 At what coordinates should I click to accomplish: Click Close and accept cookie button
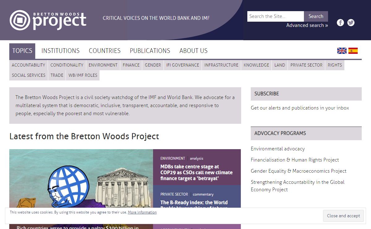(343, 216)
